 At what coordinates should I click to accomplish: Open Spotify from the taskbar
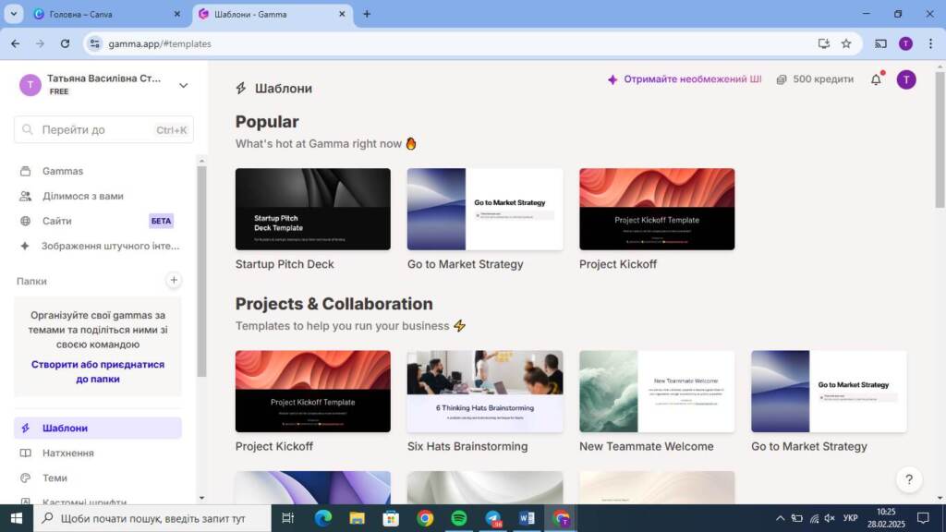pyautogui.click(x=459, y=518)
